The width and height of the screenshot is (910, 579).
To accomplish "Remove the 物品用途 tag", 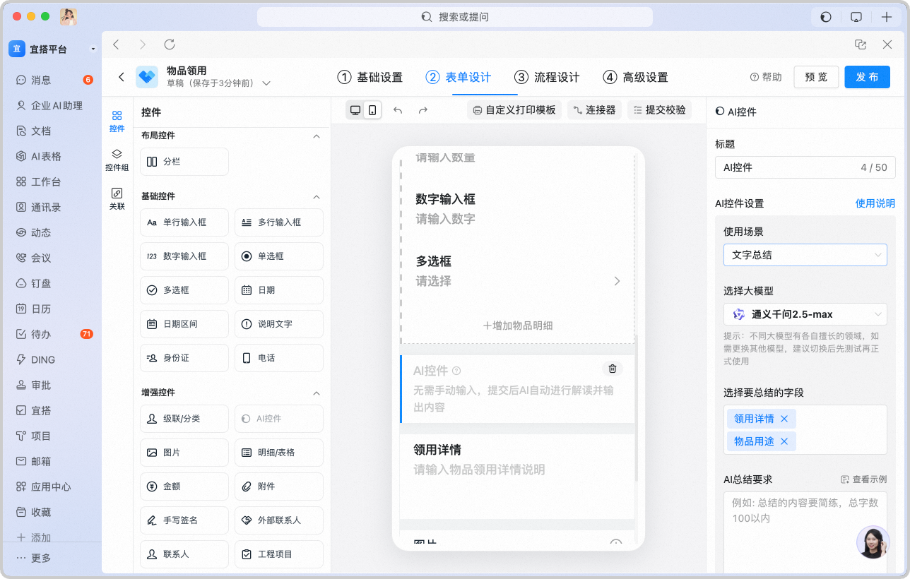I will tap(784, 441).
